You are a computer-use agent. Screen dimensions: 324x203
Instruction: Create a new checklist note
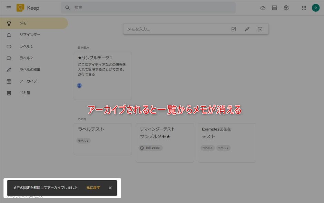point(234,29)
